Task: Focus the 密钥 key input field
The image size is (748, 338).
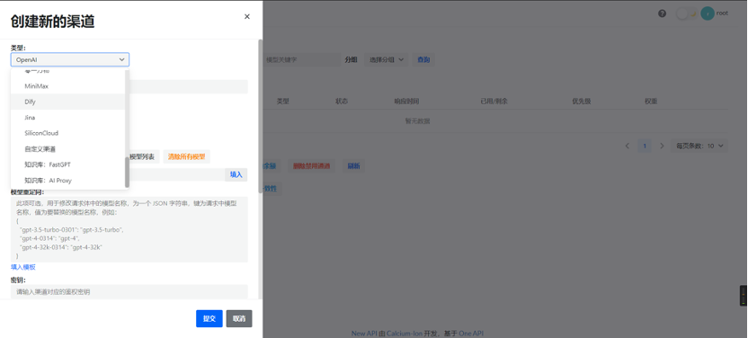Action: pos(129,292)
